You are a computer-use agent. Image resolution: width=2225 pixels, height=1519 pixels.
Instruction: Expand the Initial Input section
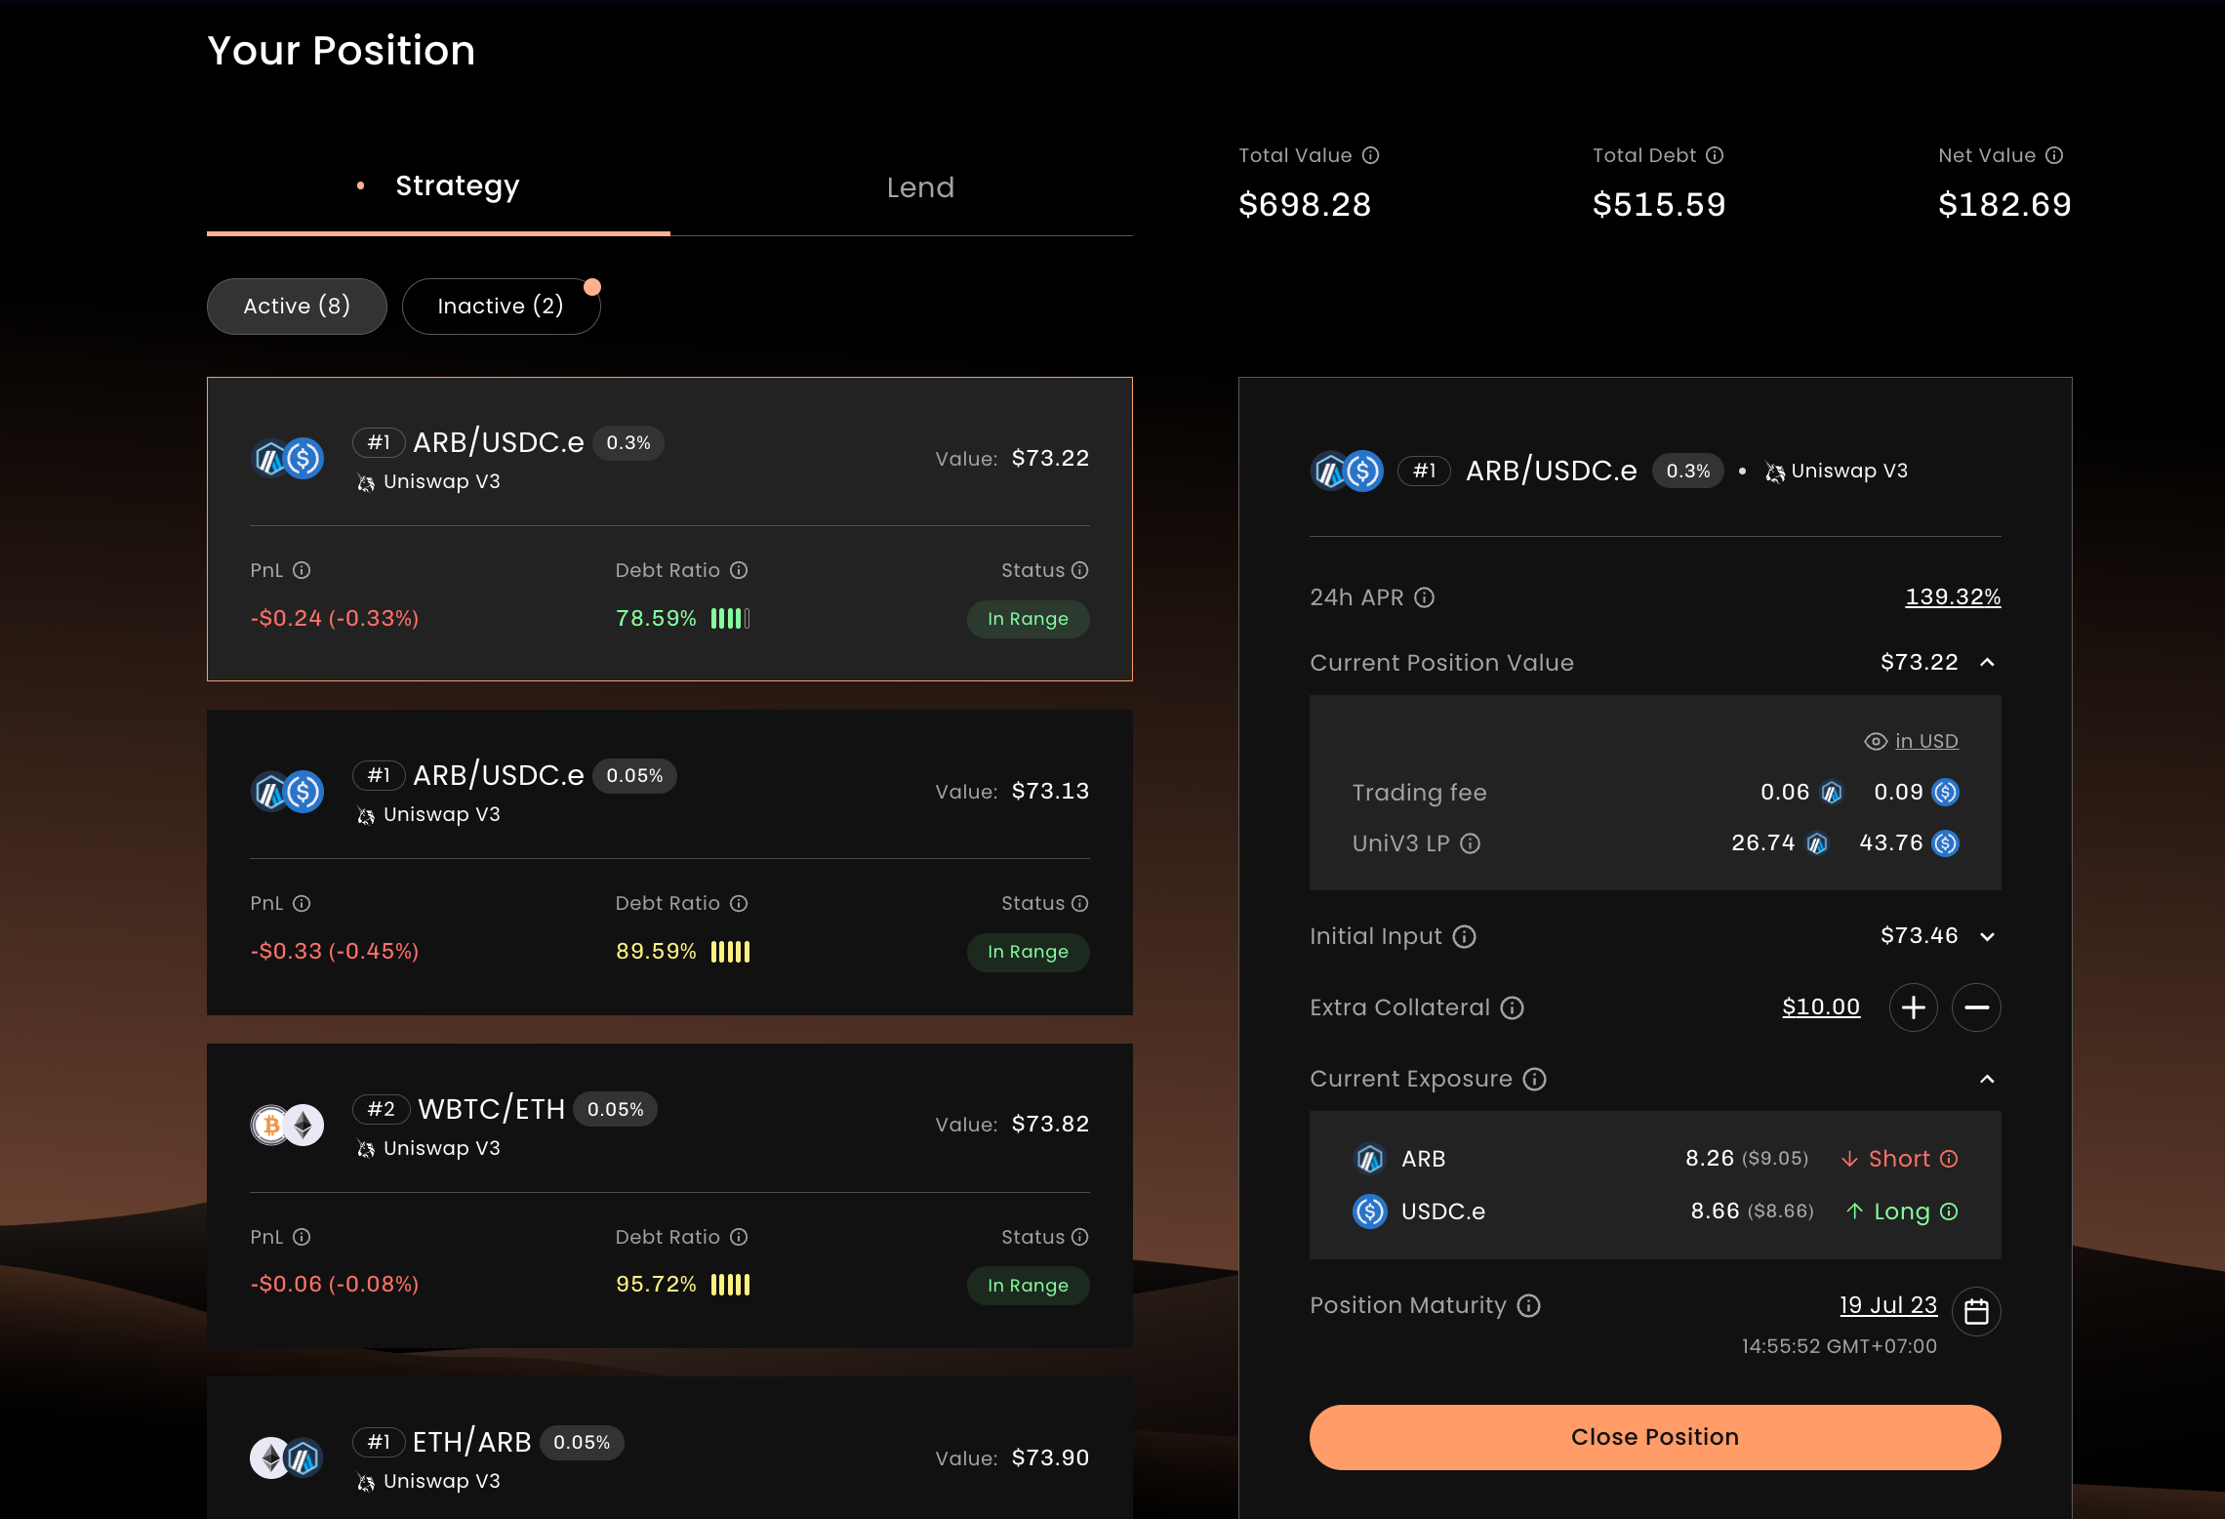tap(1987, 937)
